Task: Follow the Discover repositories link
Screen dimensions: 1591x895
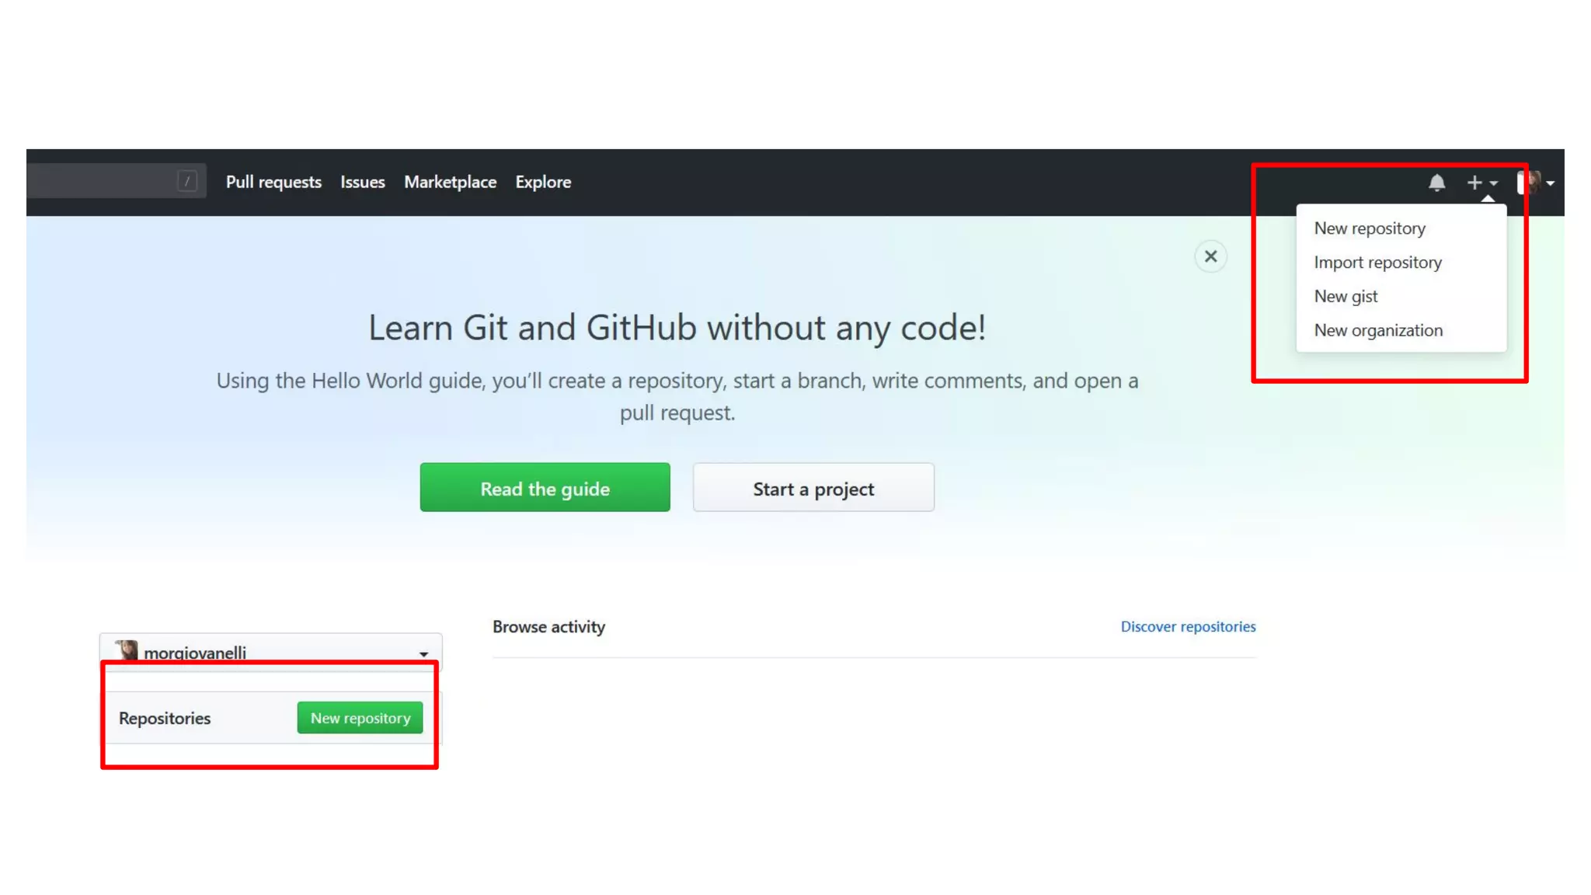Action: click(x=1187, y=626)
